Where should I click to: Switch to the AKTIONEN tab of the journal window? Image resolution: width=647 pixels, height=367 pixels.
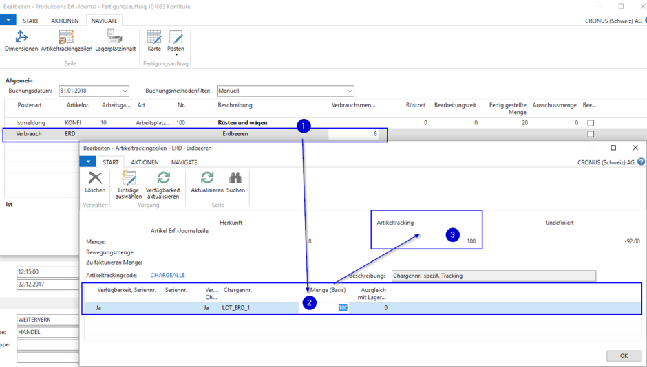click(x=65, y=21)
